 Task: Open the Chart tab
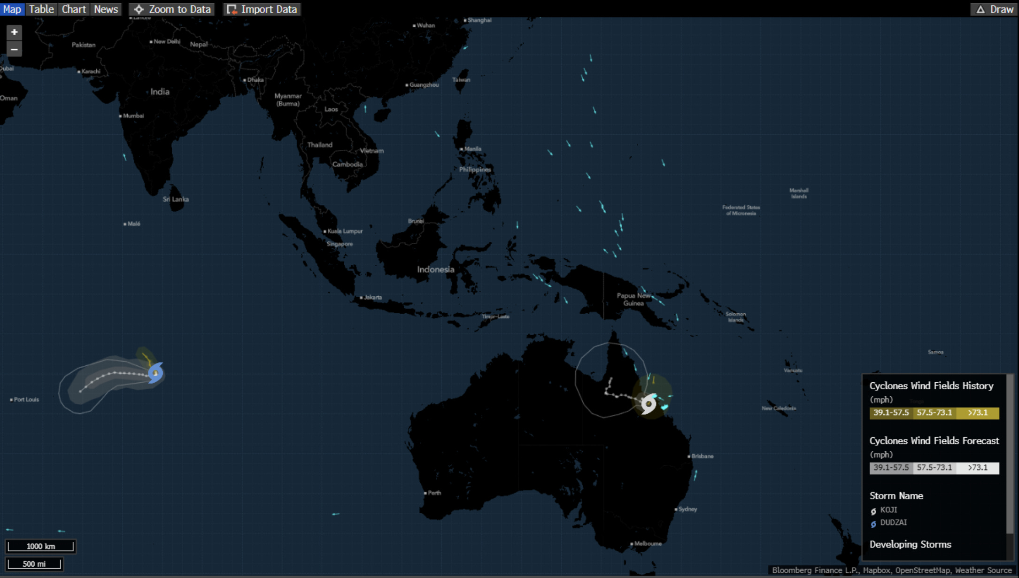74,9
